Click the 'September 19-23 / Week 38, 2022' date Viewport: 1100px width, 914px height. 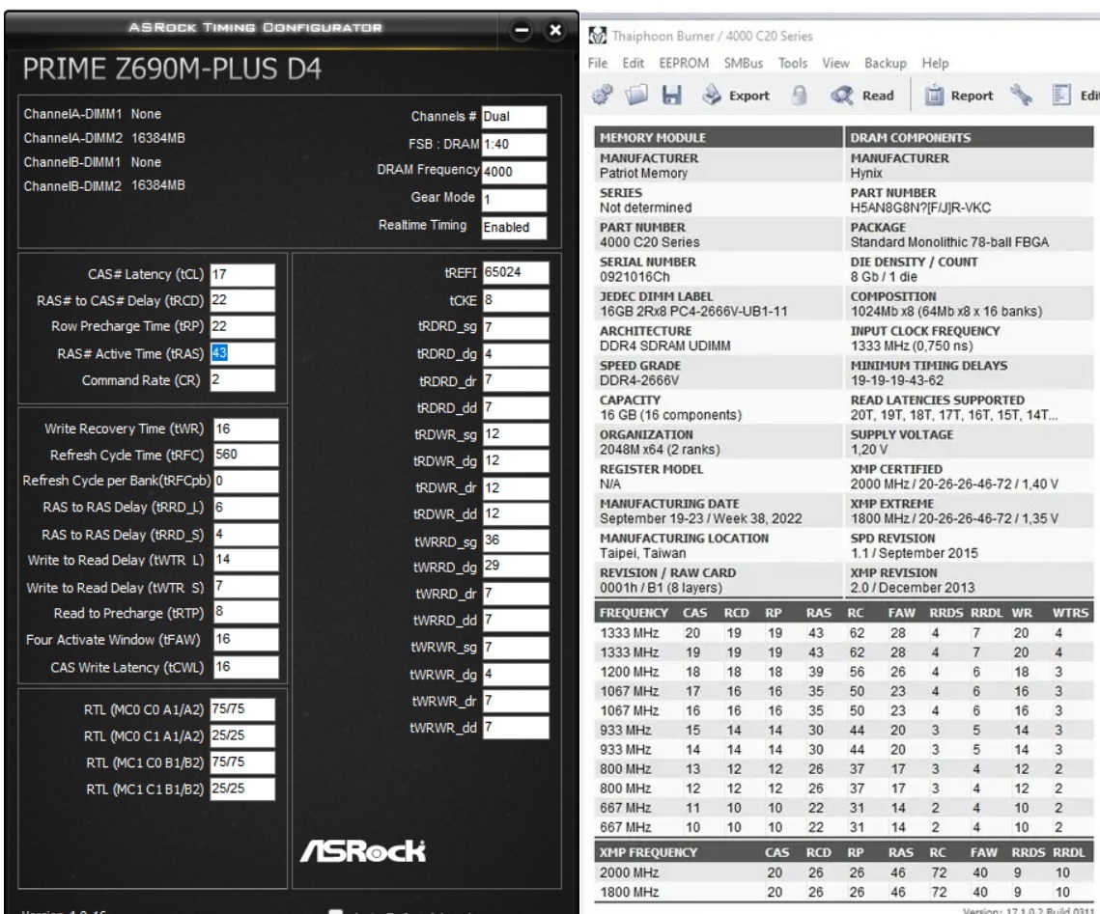700,518
